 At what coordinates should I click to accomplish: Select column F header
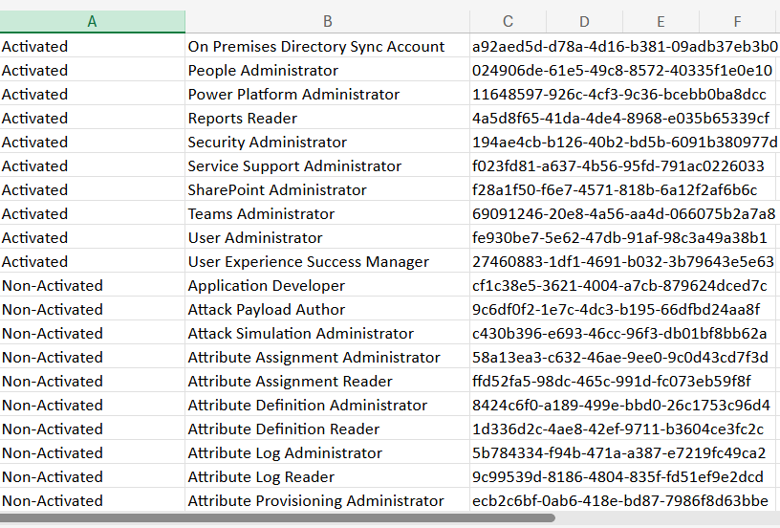click(x=737, y=21)
